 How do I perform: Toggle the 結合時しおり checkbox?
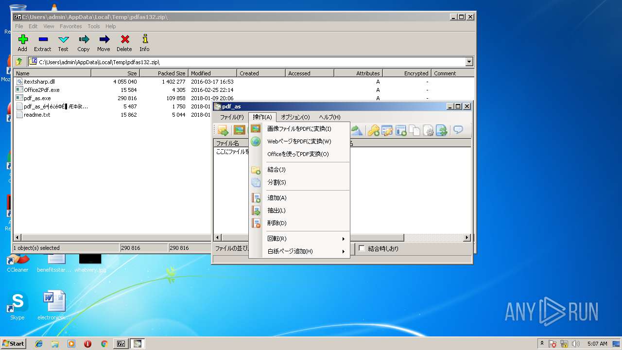[362, 248]
